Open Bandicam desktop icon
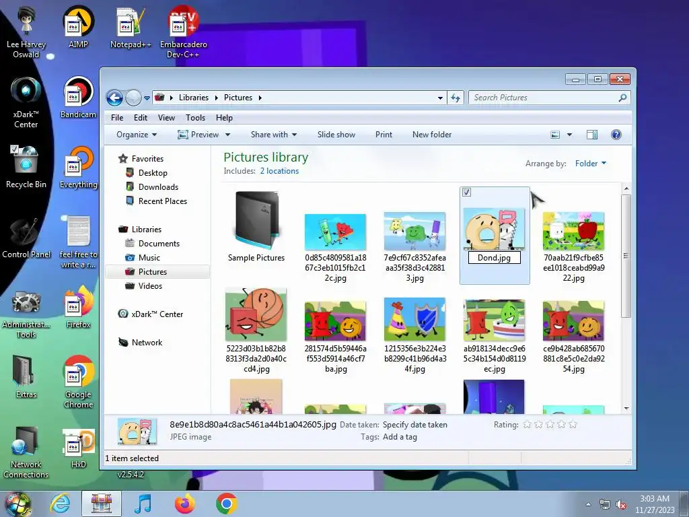689x517 pixels. tap(78, 97)
